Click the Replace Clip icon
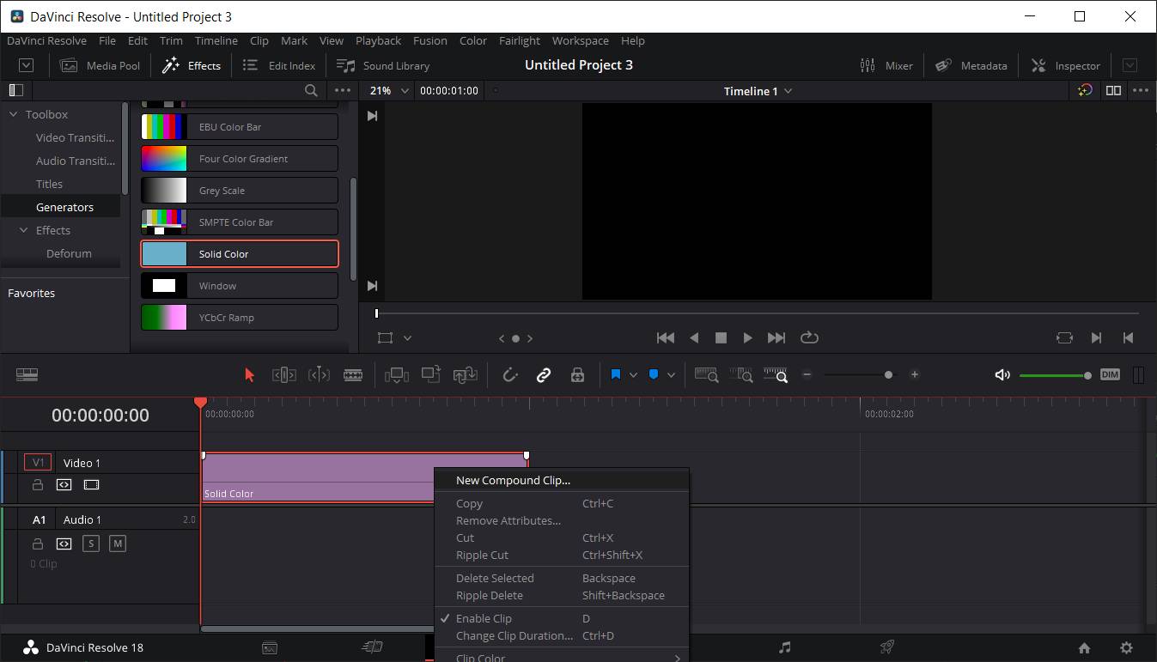The height and width of the screenshot is (662, 1157). pos(466,374)
